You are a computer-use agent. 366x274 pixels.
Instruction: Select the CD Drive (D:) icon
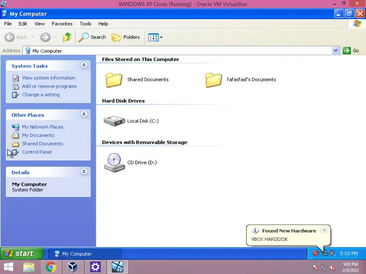(114, 163)
